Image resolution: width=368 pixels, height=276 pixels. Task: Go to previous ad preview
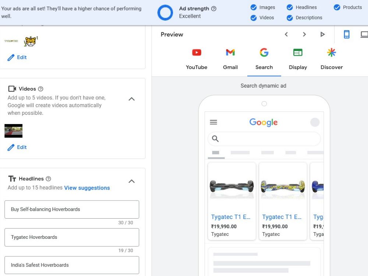point(286,35)
